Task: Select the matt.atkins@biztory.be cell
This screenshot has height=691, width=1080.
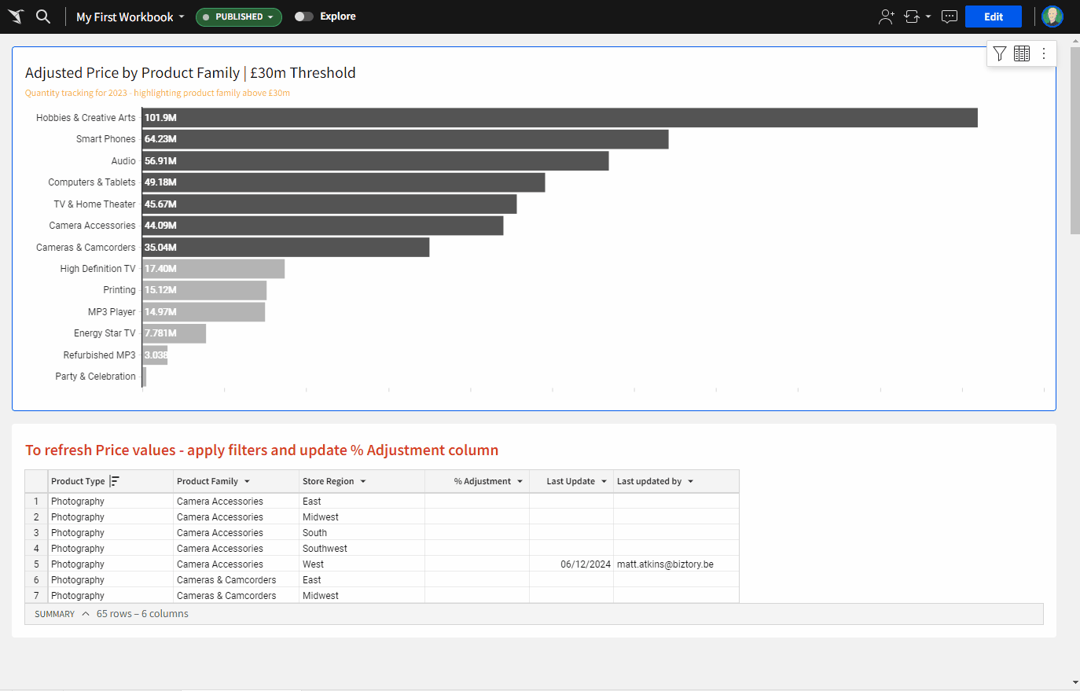Action: (x=676, y=564)
